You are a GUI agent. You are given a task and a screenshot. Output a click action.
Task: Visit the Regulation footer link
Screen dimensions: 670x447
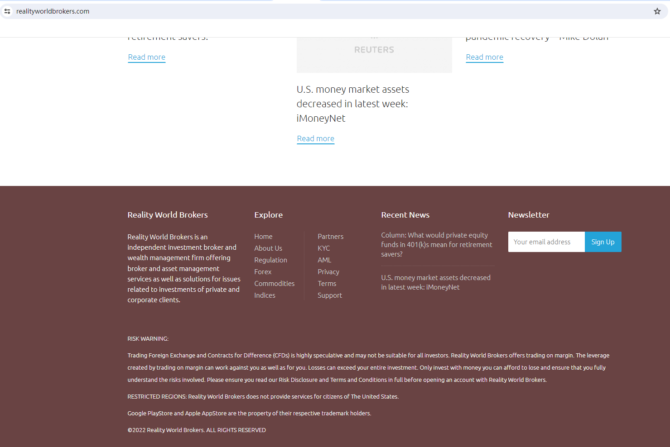pos(271,260)
